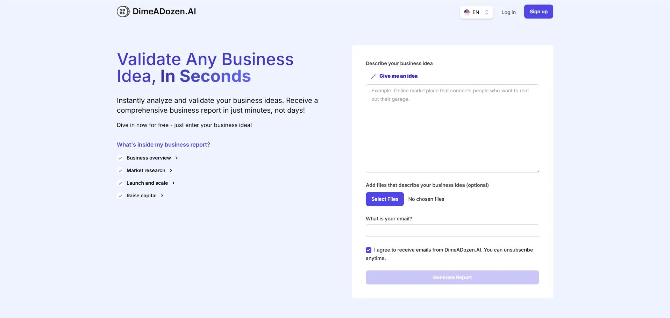Click the magic wand idea icon

[x=374, y=76]
